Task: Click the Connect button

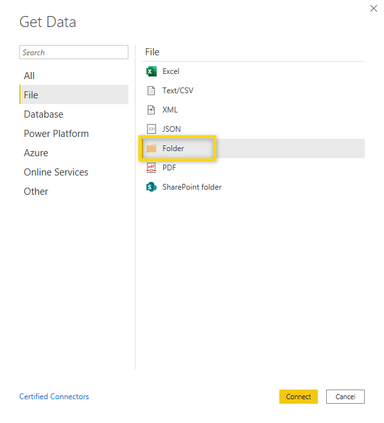Action: tap(299, 397)
